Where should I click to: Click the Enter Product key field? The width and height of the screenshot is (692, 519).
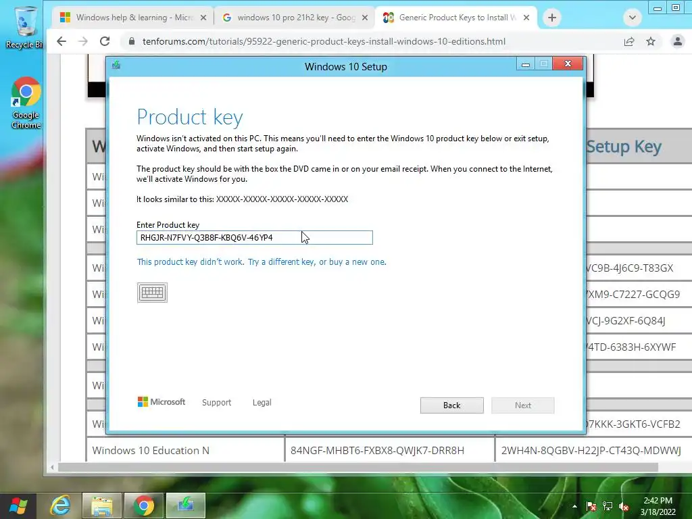click(255, 237)
